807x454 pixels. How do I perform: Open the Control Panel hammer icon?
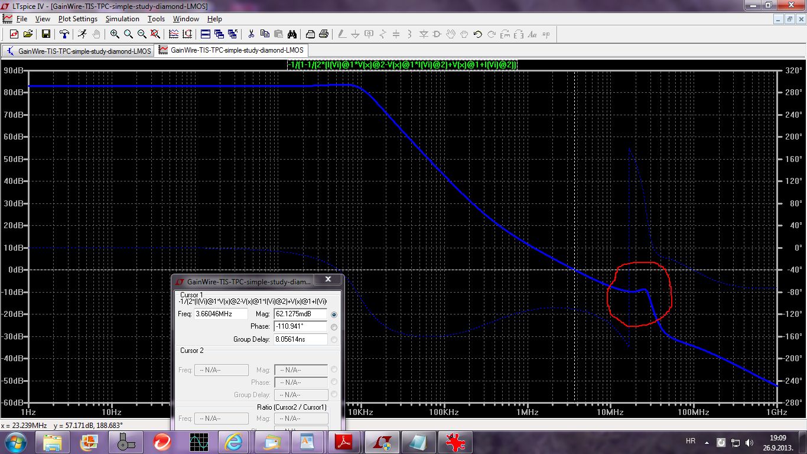(x=64, y=34)
